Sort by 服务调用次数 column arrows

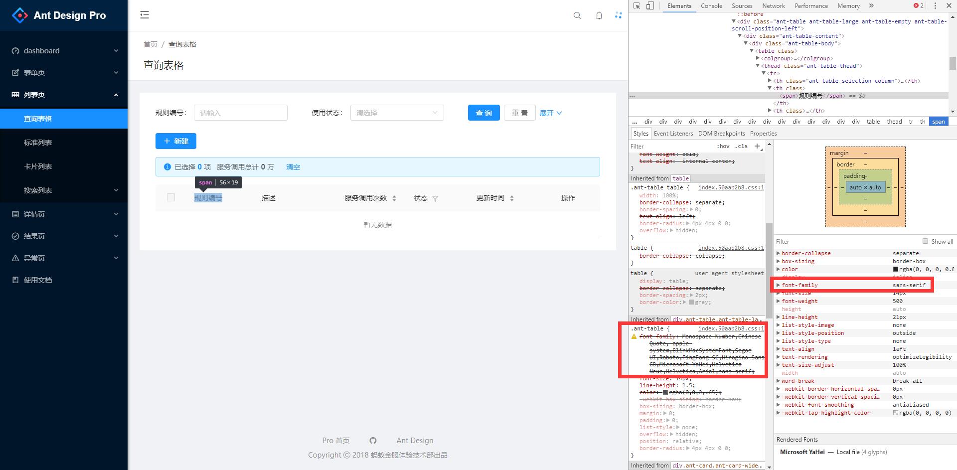(394, 198)
